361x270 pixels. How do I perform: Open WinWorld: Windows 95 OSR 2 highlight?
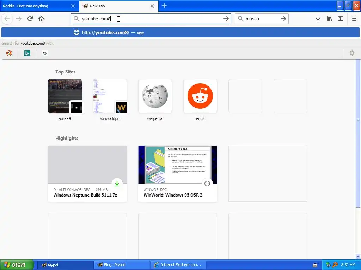(178, 174)
